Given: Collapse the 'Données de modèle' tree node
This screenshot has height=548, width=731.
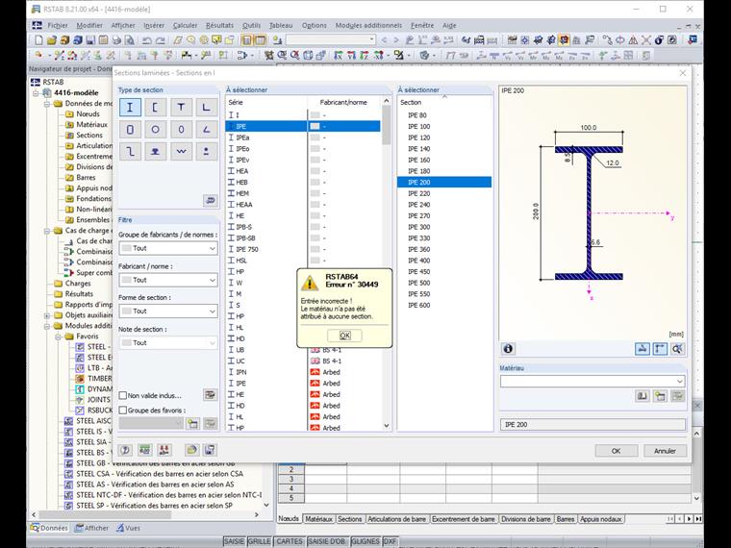Looking at the screenshot, I should pyautogui.click(x=46, y=104).
